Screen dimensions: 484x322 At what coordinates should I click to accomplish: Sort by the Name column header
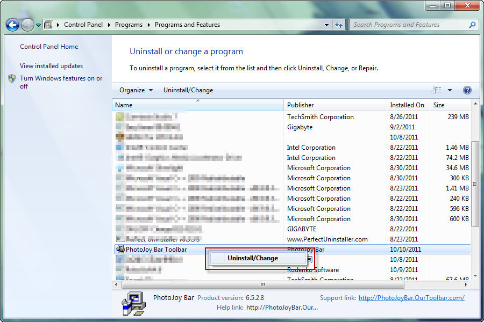click(x=198, y=105)
